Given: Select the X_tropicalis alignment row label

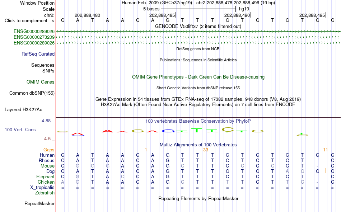Looking at the screenshot, I should [42, 188].
